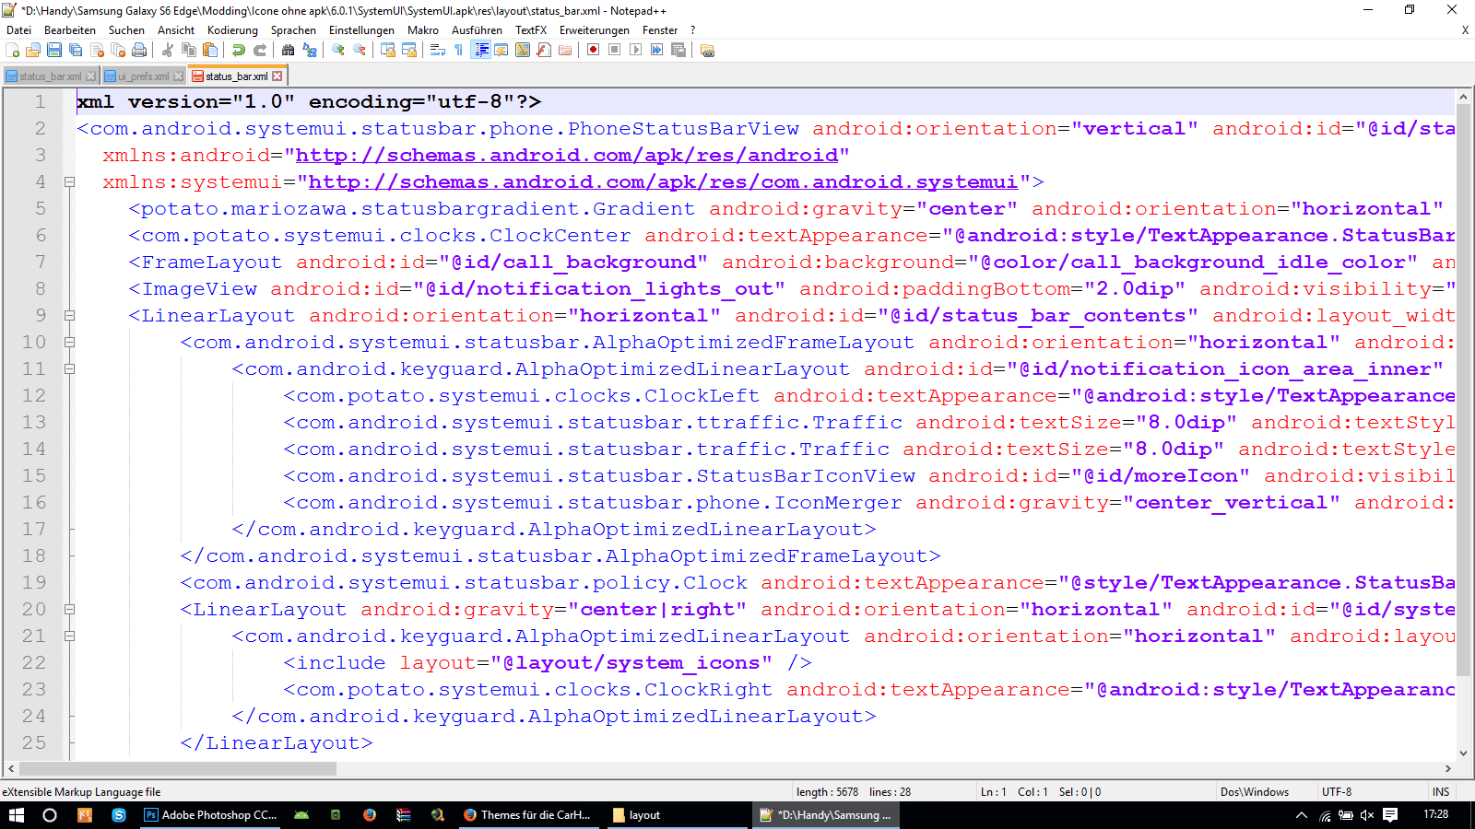Click the Paste clipboard icon
The width and height of the screenshot is (1475, 829).
210,50
